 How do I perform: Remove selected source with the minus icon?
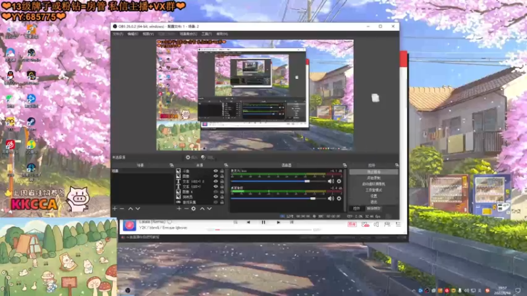[186, 209]
